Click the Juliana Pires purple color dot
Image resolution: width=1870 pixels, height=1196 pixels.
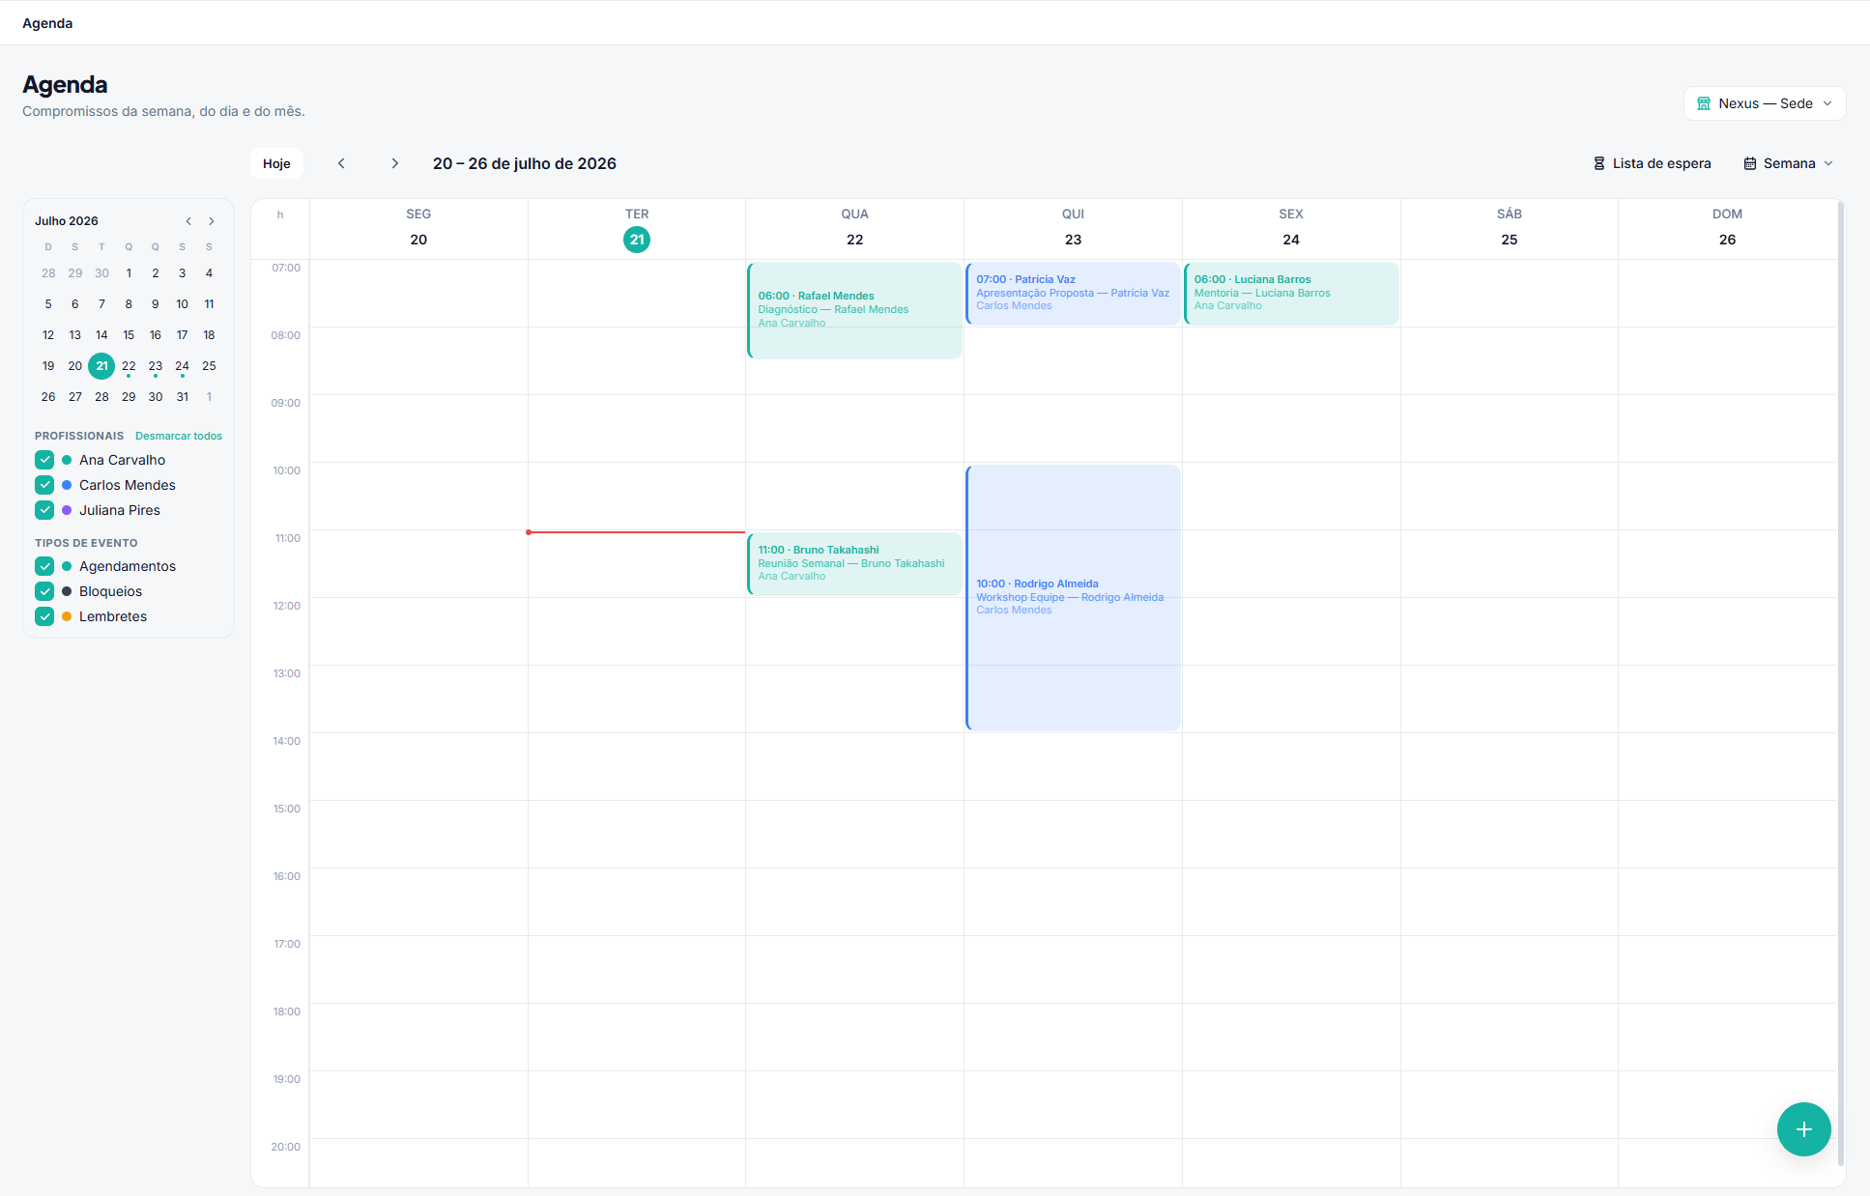[67, 510]
